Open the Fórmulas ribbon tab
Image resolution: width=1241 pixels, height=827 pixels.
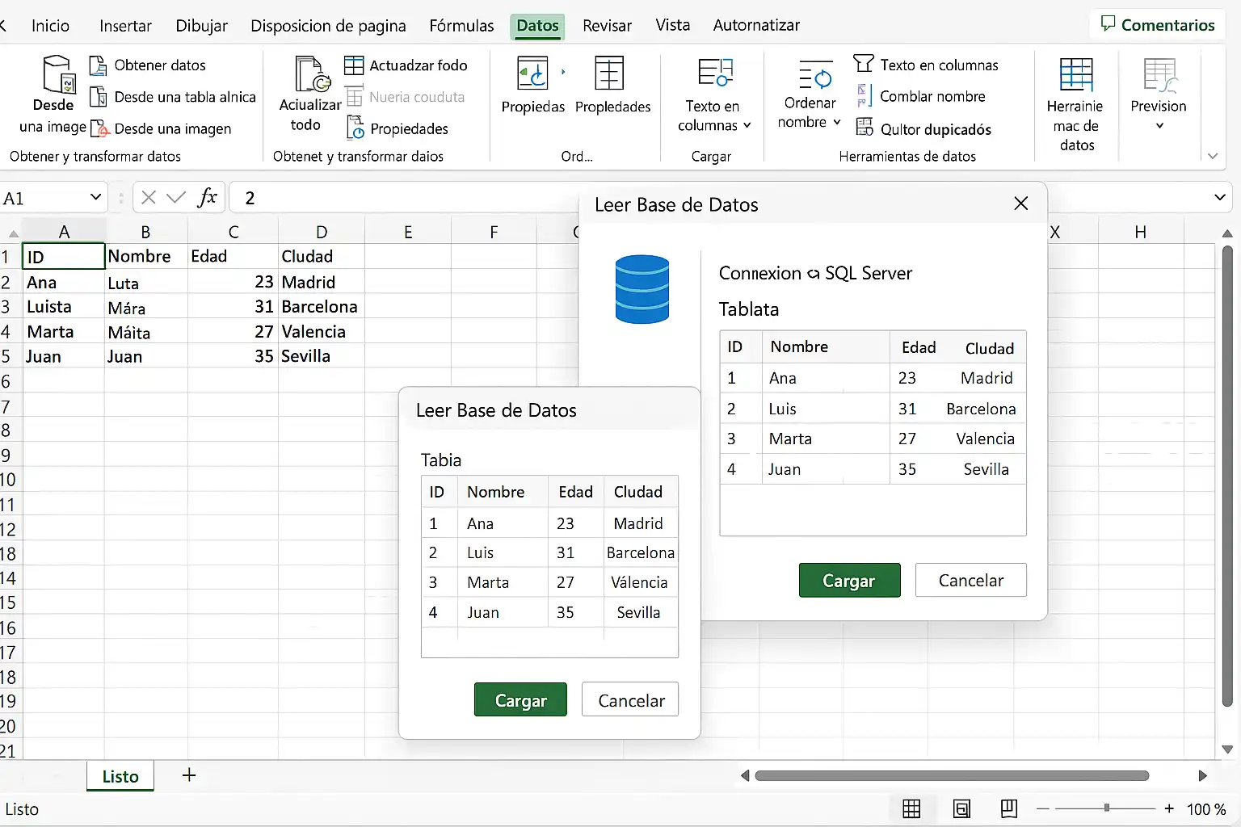[x=461, y=25]
